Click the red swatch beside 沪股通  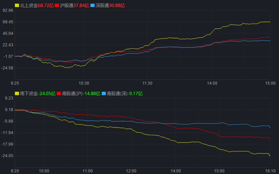point(57,6)
